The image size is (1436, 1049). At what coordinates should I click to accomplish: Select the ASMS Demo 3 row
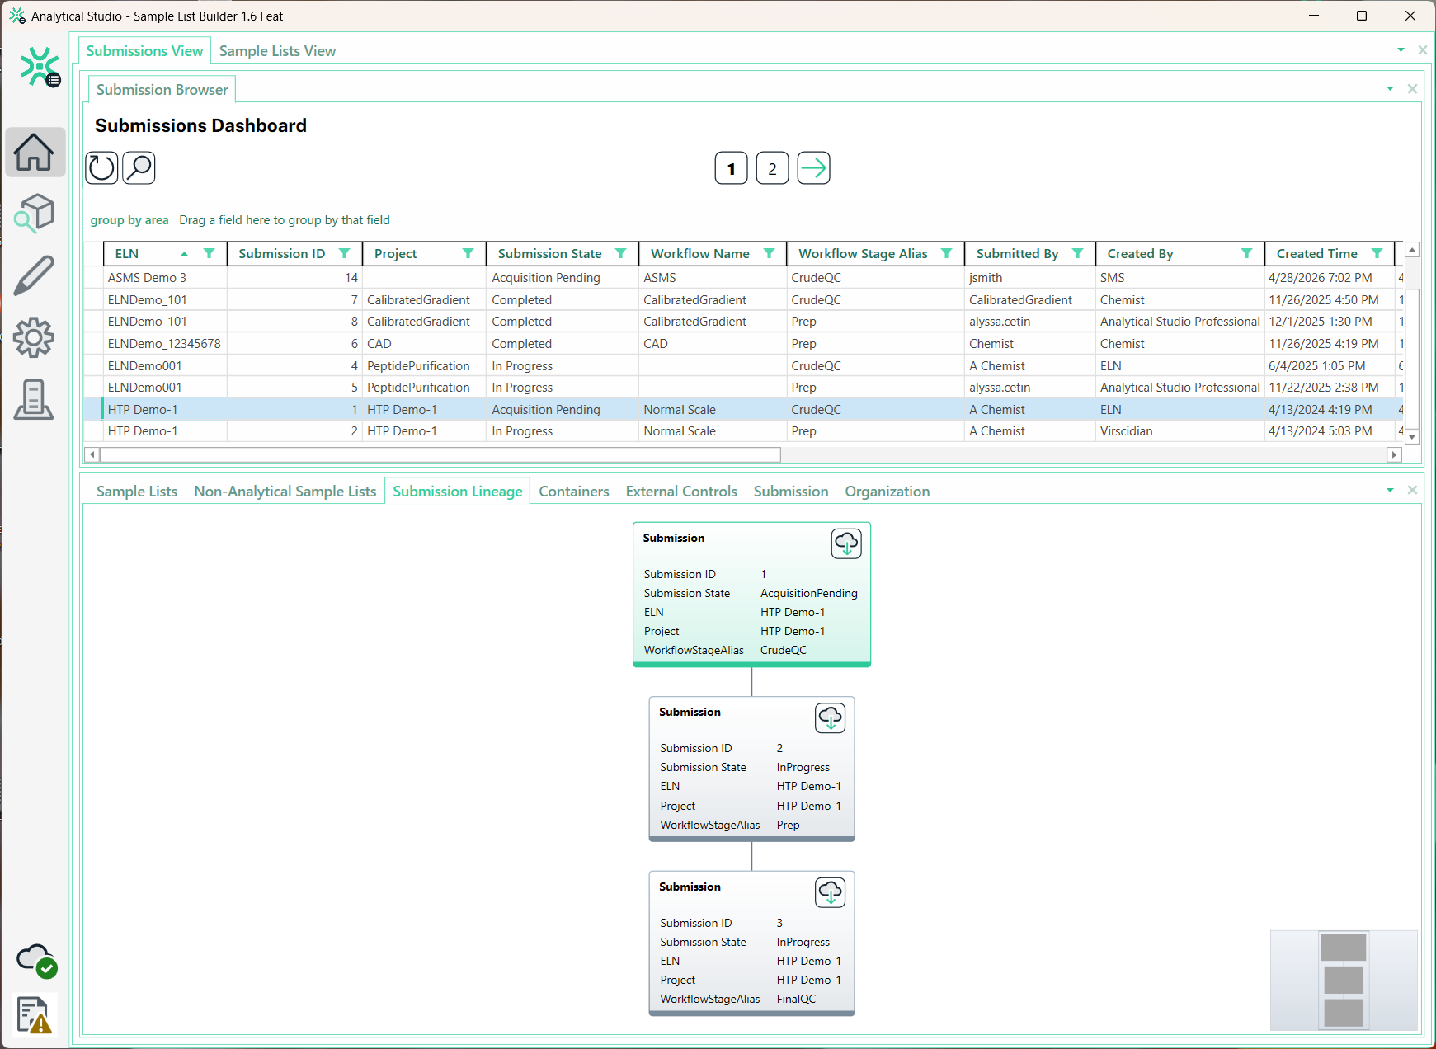tap(743, 278)
